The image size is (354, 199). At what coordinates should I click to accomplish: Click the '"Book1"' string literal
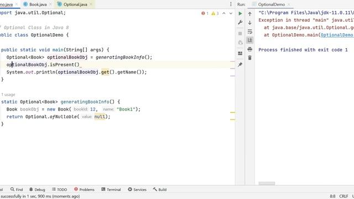pos(126,109)
